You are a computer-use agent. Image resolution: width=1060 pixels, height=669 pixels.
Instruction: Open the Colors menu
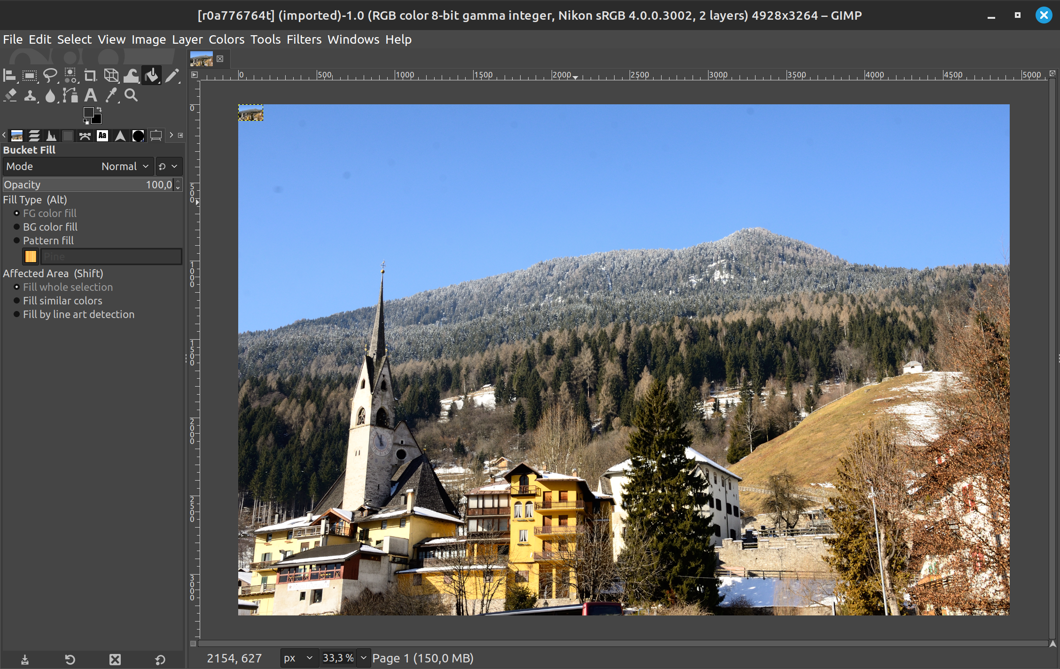226,39
